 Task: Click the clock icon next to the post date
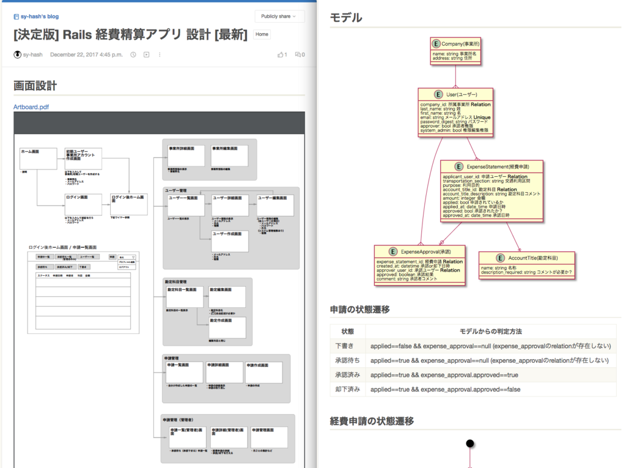pyautogui.click(x=133, y=54)
